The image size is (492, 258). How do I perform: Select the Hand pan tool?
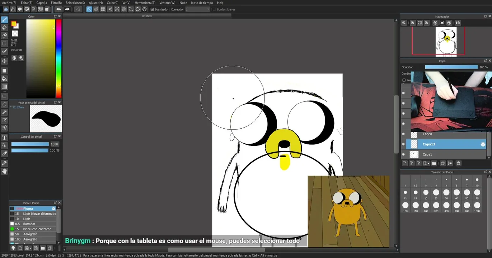[4, 171]
